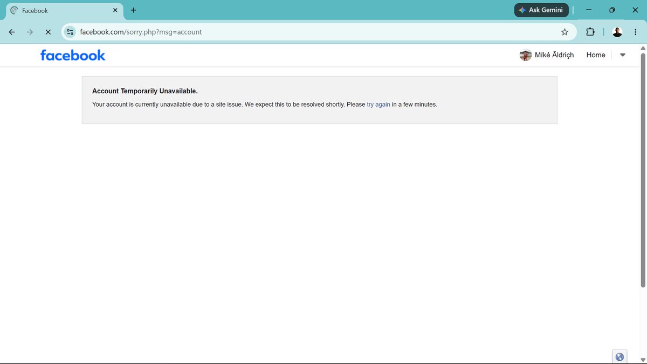Screen dimensions: 647x364
Task: Click the globe icon at bottom right
Action: (620, 356)
